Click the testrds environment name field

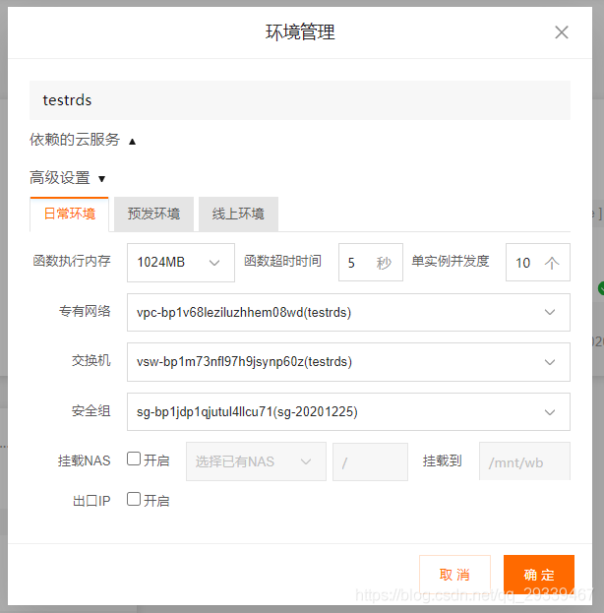click(x=300, y=100)
